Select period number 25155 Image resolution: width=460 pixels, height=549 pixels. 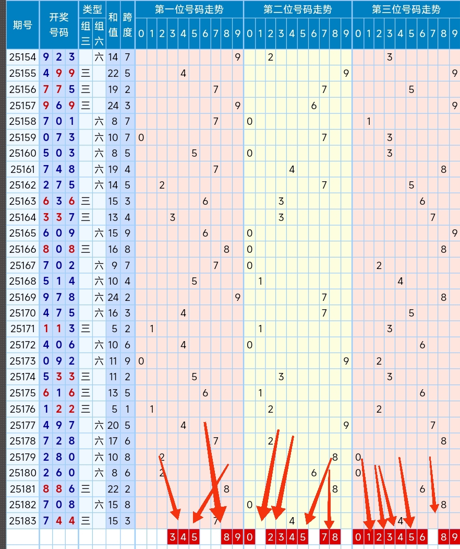click(x=23, y=73)
